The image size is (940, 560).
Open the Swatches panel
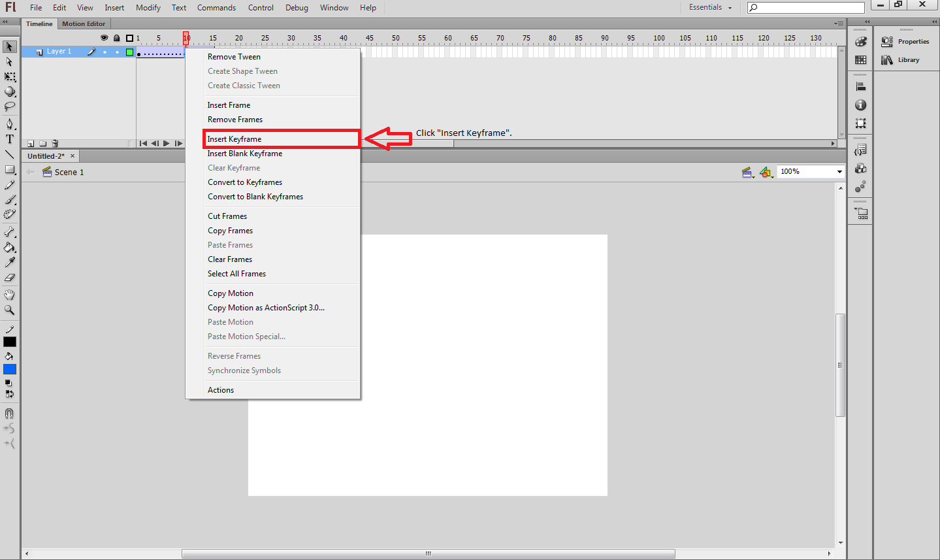click(860, 59)
